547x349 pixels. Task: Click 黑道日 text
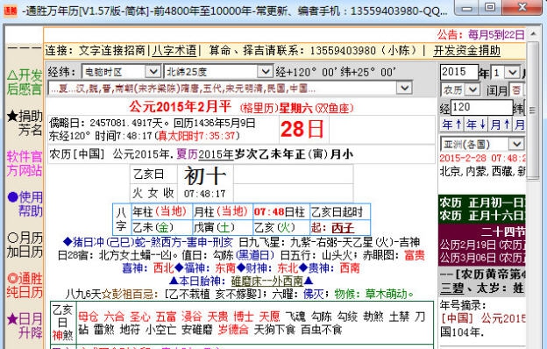pyautogui.click(x=255, y=255)
